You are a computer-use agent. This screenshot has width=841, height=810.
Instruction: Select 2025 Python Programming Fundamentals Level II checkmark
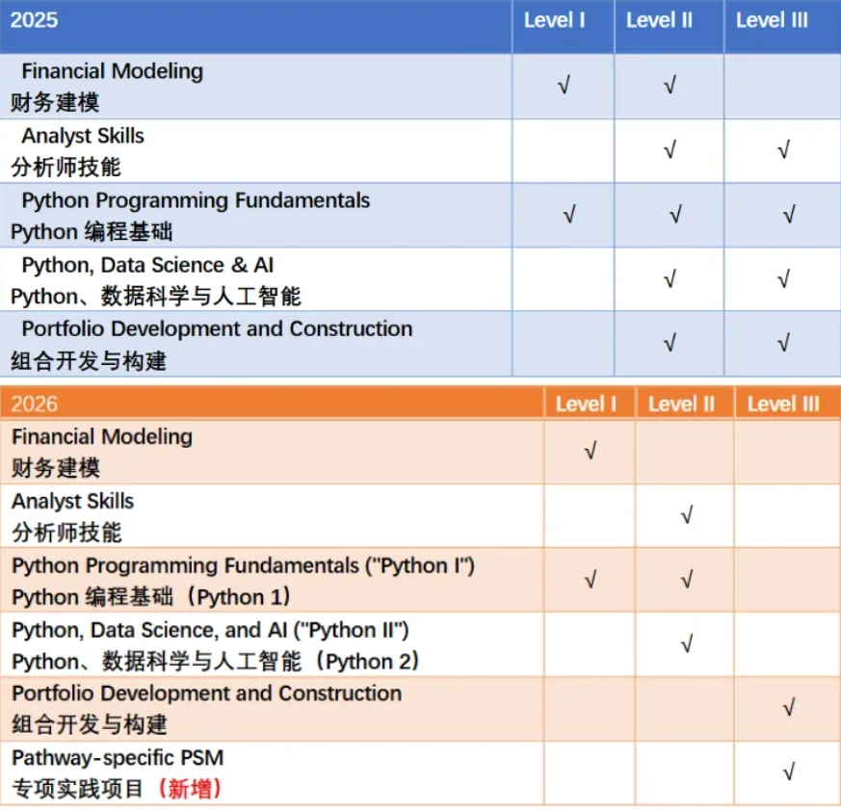[675, 214]
